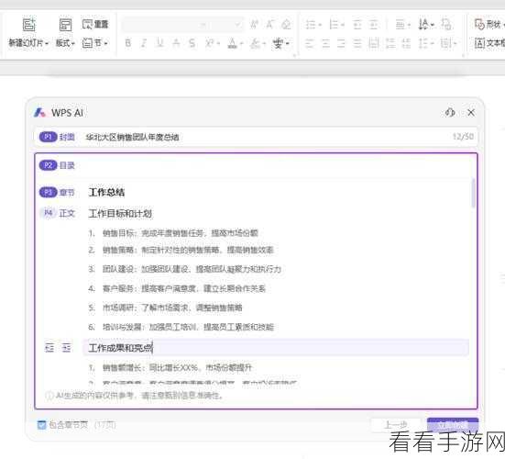Viewport: 505px width, 459px height.
Task: Click the convert to SmartArt icon
Action: point(446,25)
